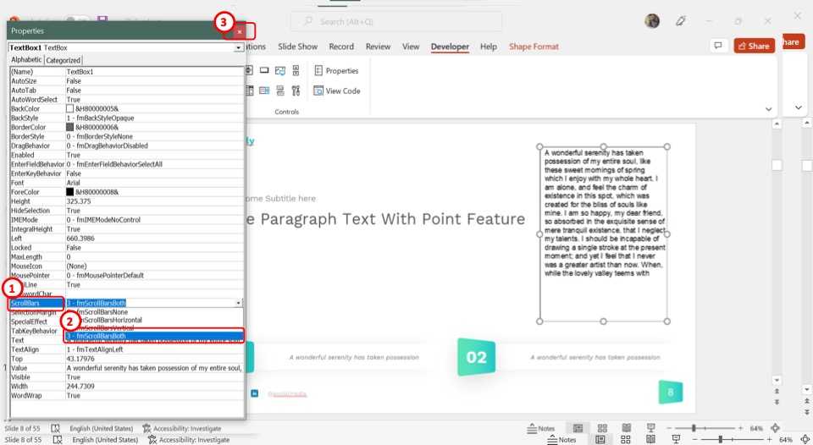Toggle the Notes pane in status bar
This screenshot has height=445, width=813.
(540, 428)
